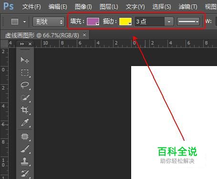The width and height of the screenshot is (217, 179).
Task: Select the Crop tool
Action: [x=25, y=110]
